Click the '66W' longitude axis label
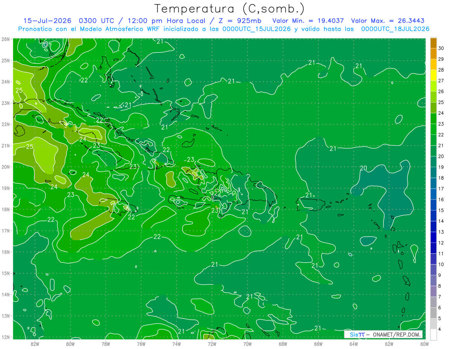Image resolution: width=451 pixels, height=349 pixels. (x=318, y=344)
